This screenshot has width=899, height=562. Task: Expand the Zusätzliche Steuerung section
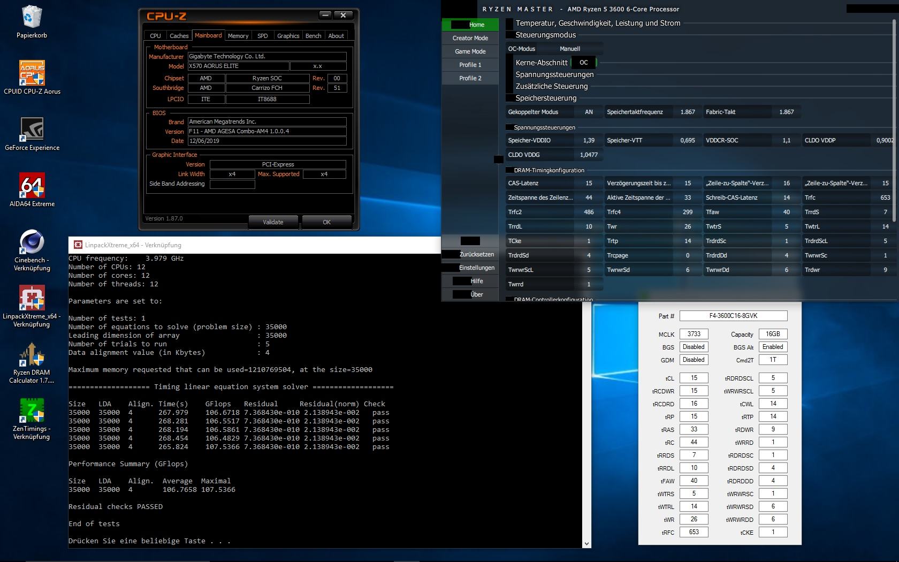point(551,86)
